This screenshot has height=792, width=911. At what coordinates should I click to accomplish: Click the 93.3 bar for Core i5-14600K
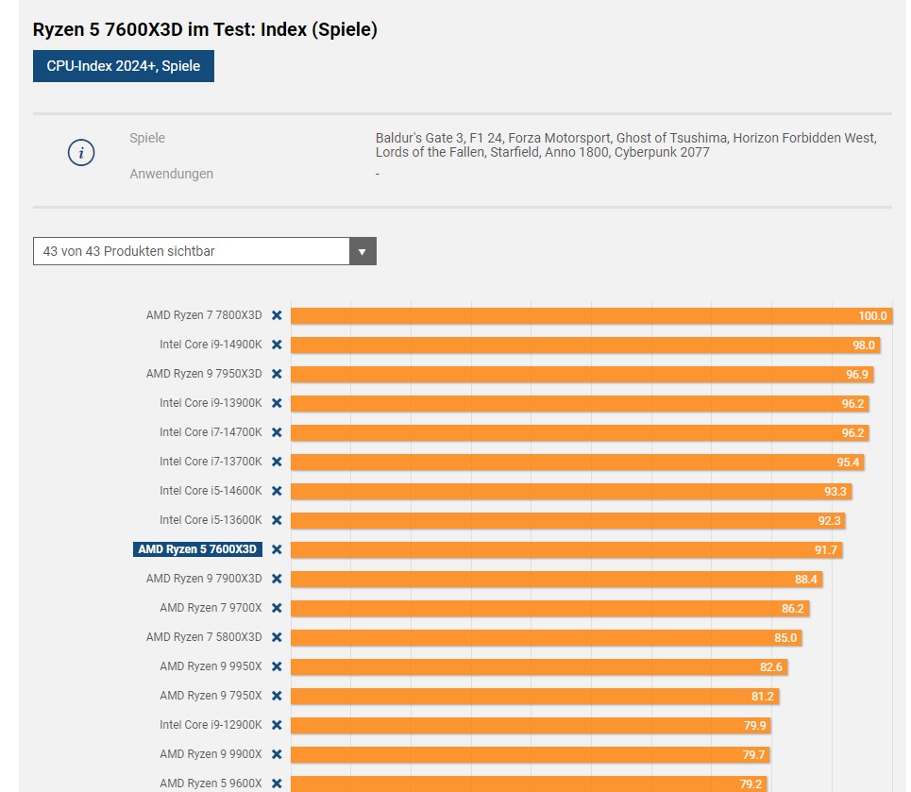click(571, 491)
